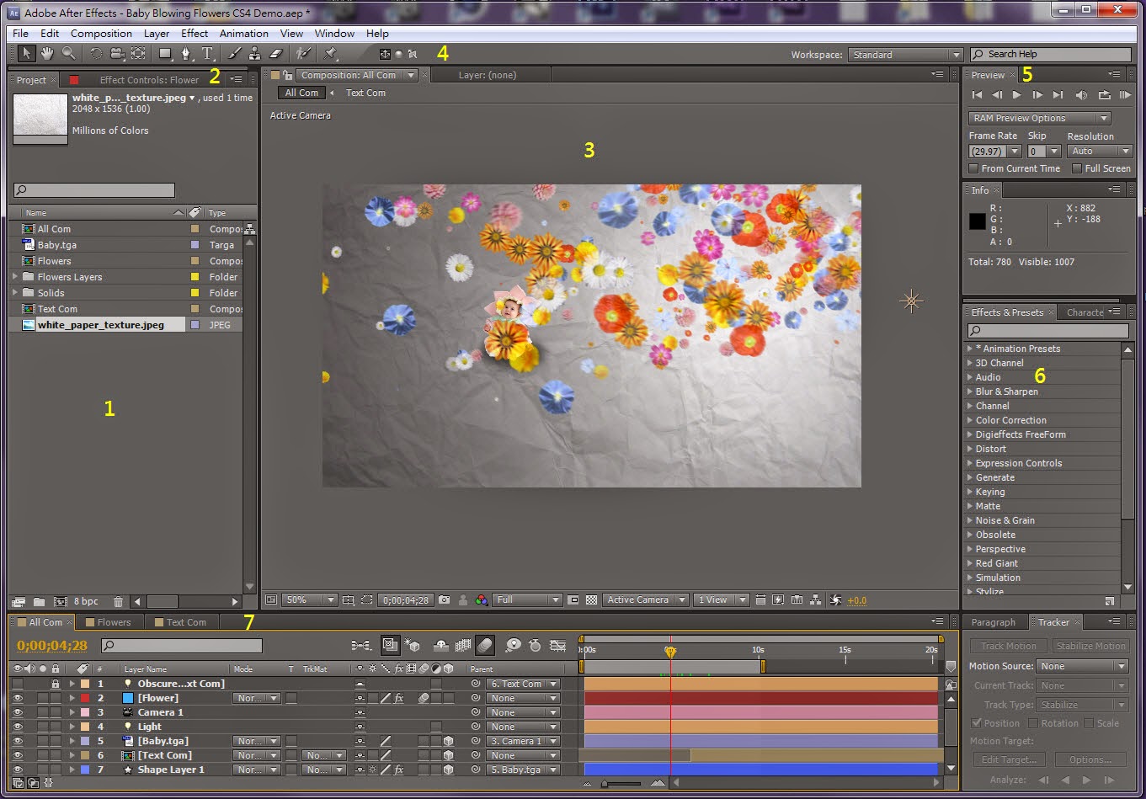Toggle Motion Blur enable button in timeline
1146x799 pixels.
click(x=485, y=645)
